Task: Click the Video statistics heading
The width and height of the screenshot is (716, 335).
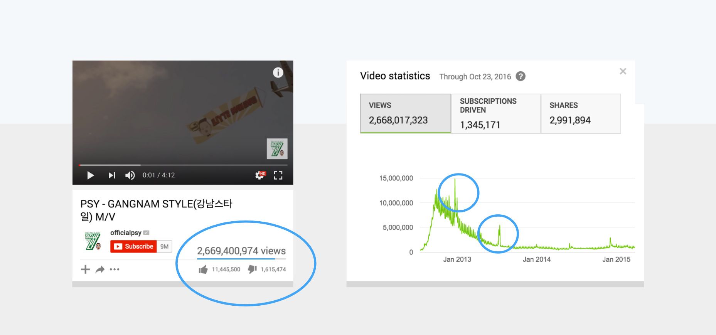Action: (395, 76)
